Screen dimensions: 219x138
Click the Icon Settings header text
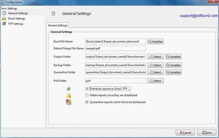click(x=9, y=8)
